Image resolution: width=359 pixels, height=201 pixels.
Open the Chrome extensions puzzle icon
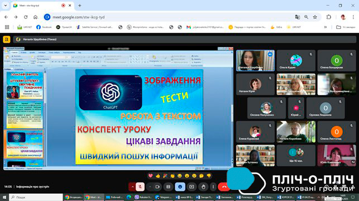(x=329, y=17)
